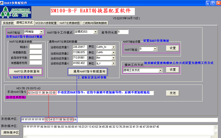Click the 自动生成校验 label
The image size is (221, 138).
16,97
